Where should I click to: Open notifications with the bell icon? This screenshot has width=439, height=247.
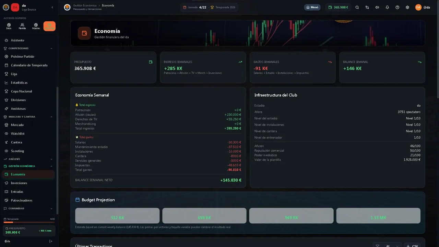point(387,7)
